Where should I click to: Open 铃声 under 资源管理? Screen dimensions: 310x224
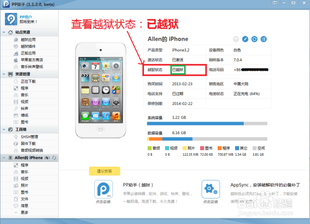[24, 109]
